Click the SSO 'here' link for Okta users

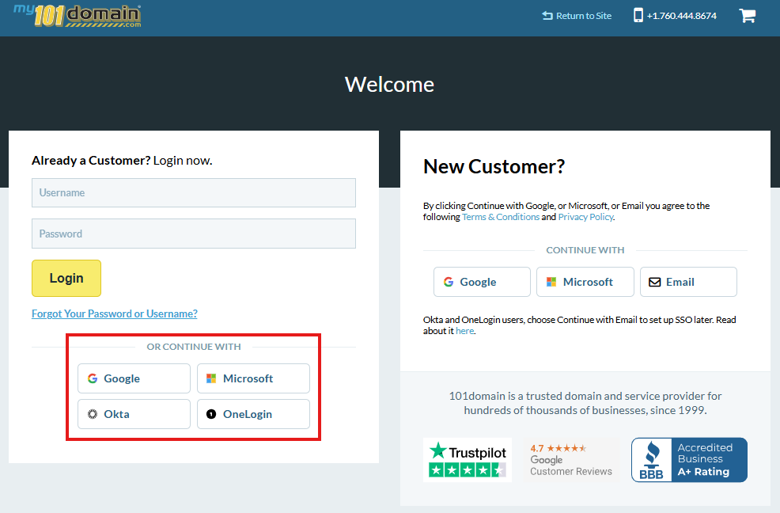(x=464, y=331)
